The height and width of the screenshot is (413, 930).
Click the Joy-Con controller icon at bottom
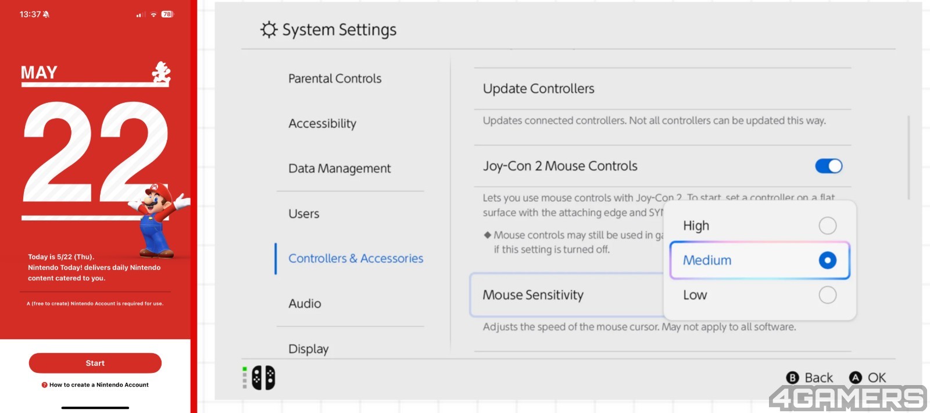pyautogui.click(x=263, y=378)
